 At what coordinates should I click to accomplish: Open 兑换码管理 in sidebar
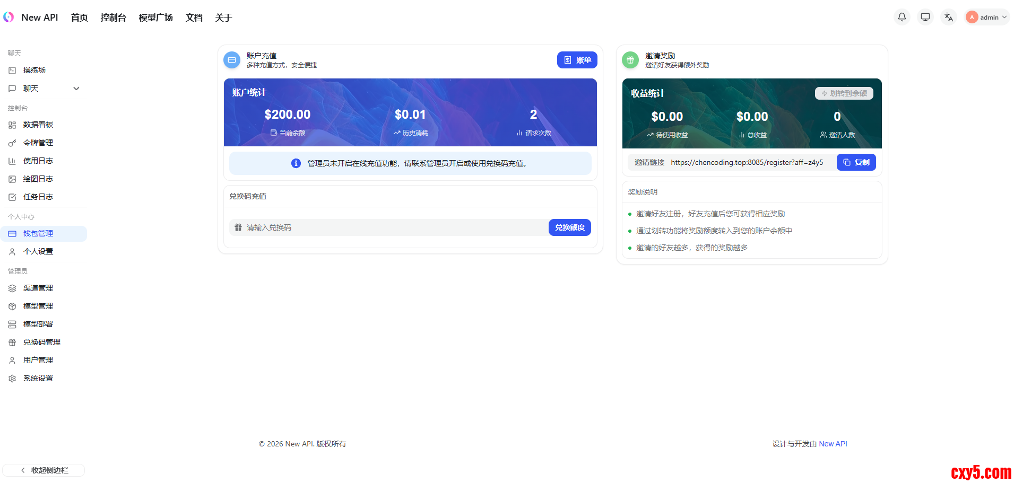[x=42, y=342]
